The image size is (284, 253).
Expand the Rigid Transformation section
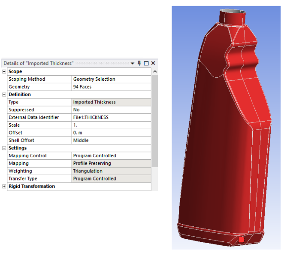point(4,186)
